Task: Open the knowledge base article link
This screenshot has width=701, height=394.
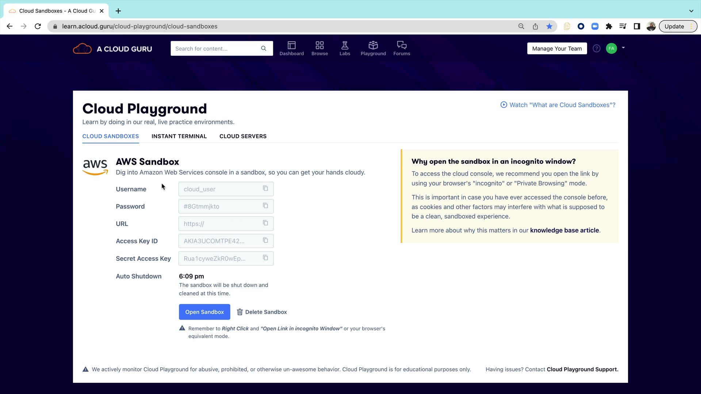Action: [564, 230]
